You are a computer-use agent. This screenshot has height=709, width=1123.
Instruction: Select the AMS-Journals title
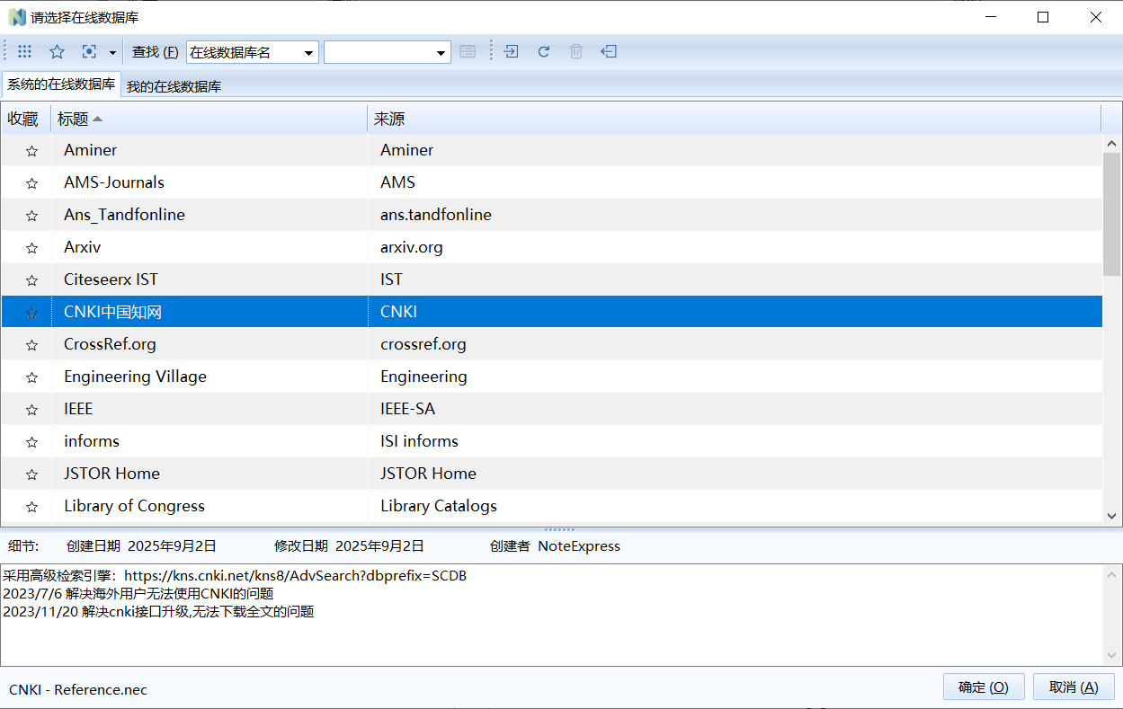click(114, 182)
